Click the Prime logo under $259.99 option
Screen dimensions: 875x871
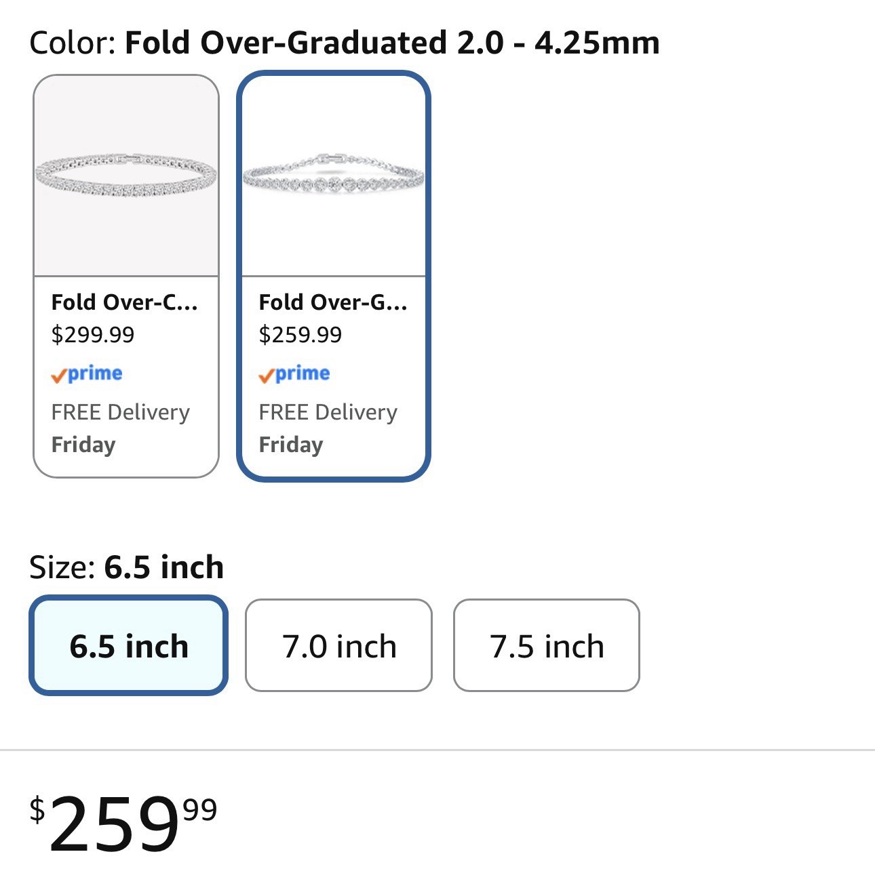point(294,374)
